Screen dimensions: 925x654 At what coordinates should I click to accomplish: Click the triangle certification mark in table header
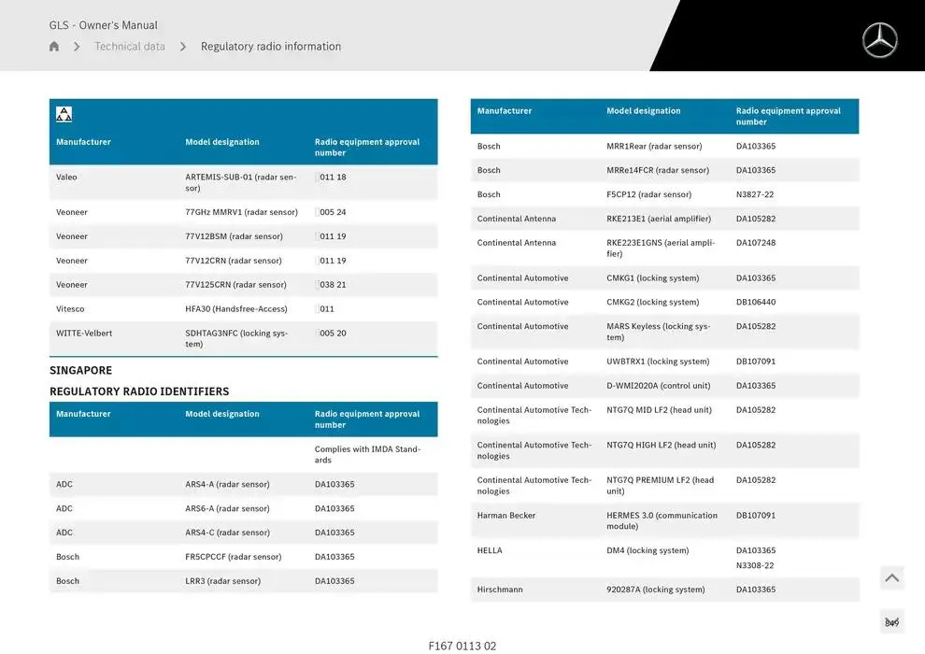64,114
